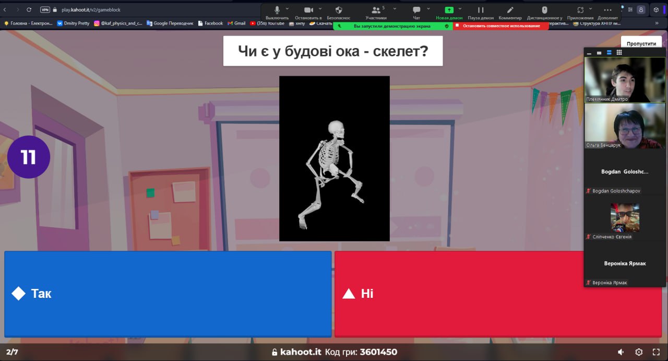Image resolution: width=668 pixels, height=361 pixels.
Task: Mute the microphone in Zoom toolbar
Action: click(x=277, y=10)
